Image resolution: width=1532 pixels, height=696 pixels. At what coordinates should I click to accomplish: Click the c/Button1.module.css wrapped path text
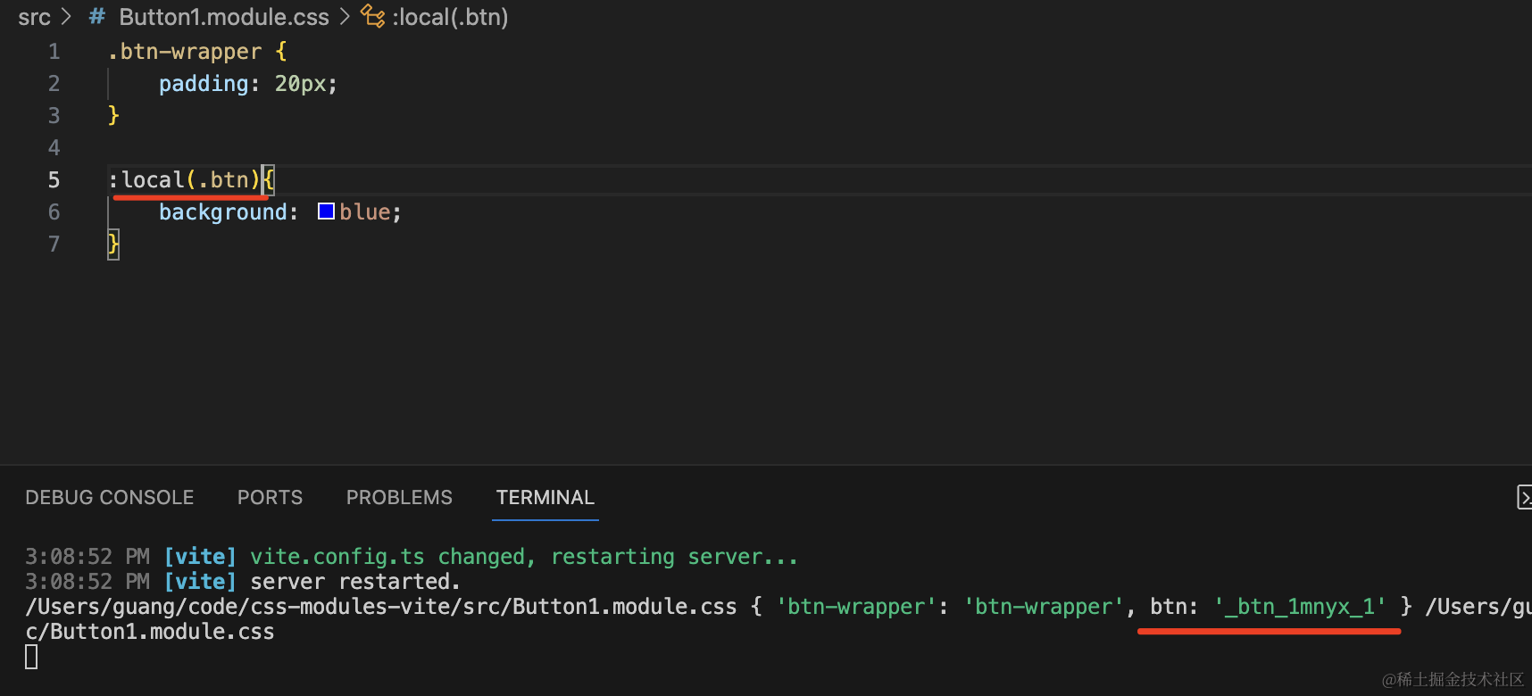pyautogui.click(x=150, y=632)
